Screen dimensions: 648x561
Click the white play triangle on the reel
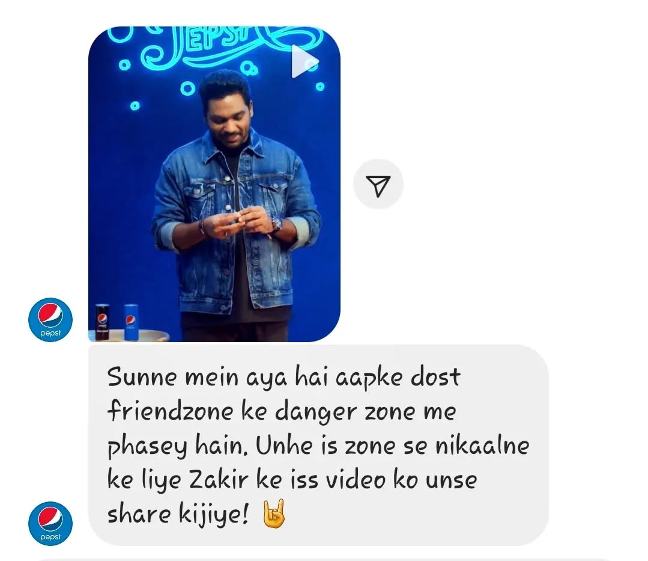[x=305, y=61]
